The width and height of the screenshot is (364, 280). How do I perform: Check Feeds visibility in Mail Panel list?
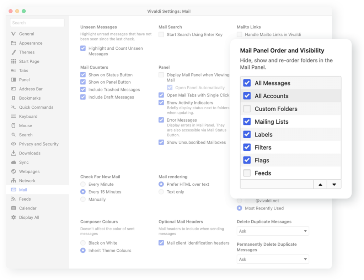[x=247, y=173]
